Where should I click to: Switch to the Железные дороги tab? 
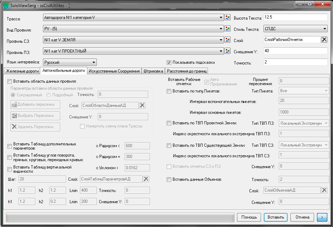[21, 71]
